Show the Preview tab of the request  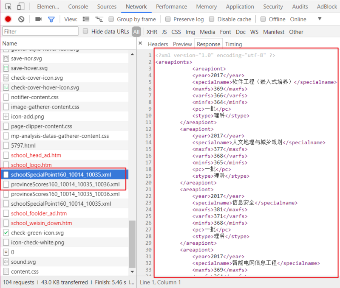pos(182,44)
